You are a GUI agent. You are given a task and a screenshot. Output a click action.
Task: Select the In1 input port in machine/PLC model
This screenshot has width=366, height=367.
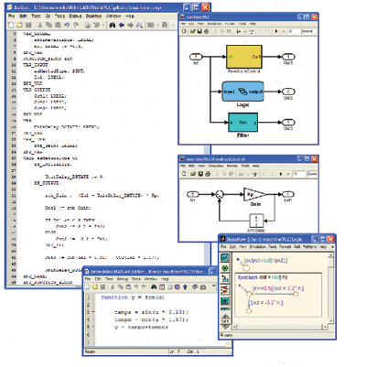point(196,57)
